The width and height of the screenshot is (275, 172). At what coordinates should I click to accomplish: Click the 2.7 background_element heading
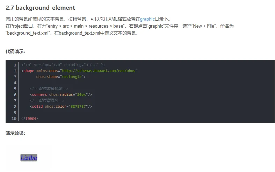[40, 8]
